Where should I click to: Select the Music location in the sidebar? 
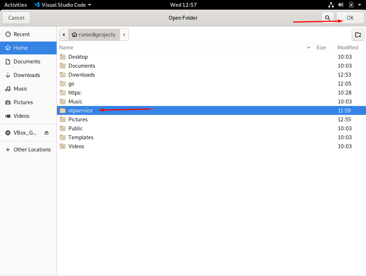click(x=21, y=88)
